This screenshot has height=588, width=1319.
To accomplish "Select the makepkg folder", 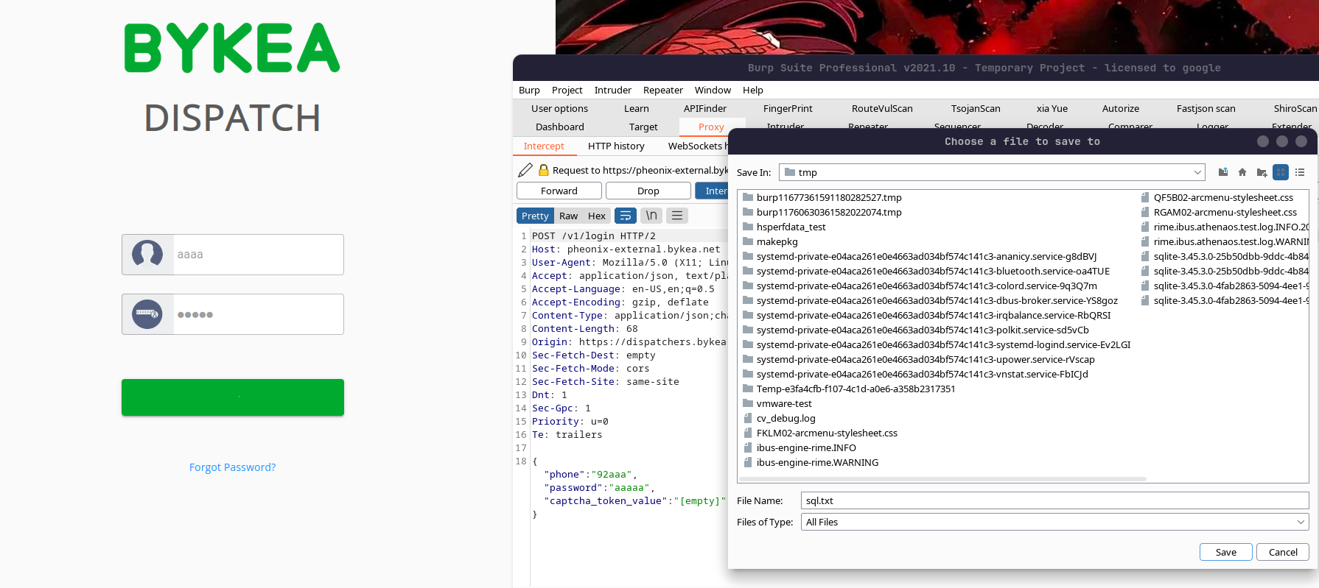I will (770, 241).
